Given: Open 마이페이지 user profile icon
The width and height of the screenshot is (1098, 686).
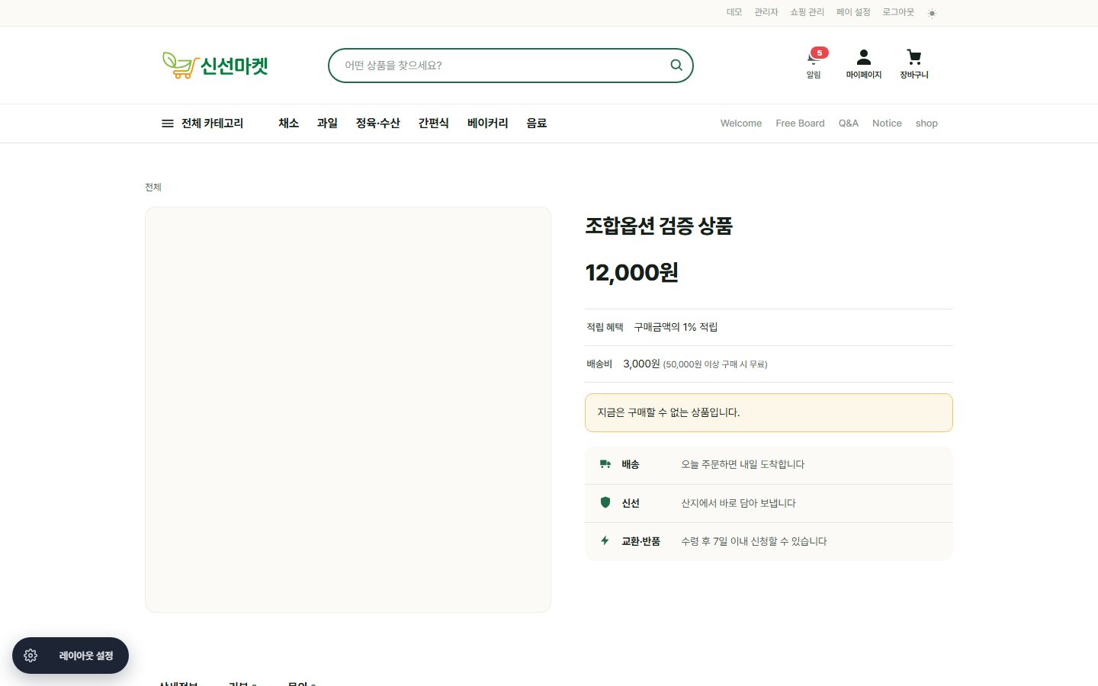Looking at the screenshot, I should tap(863, 65).
